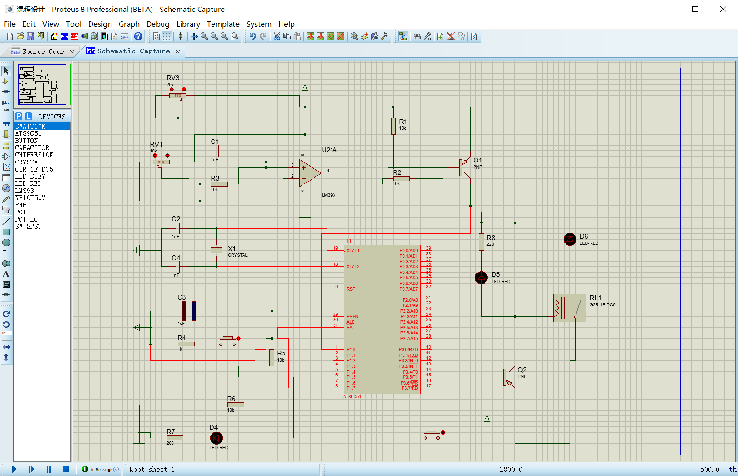Open the Bill of Materials dollar icon

[114, 36]
